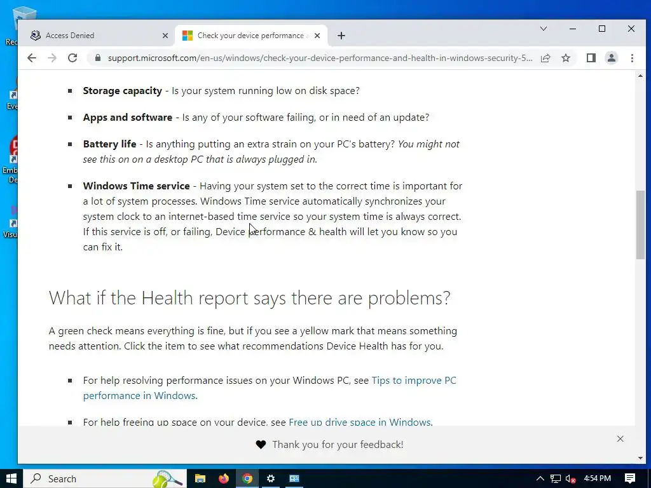Close the Access Denied tab
This screenshot has height=488, width=651.
tap(165, 36)
